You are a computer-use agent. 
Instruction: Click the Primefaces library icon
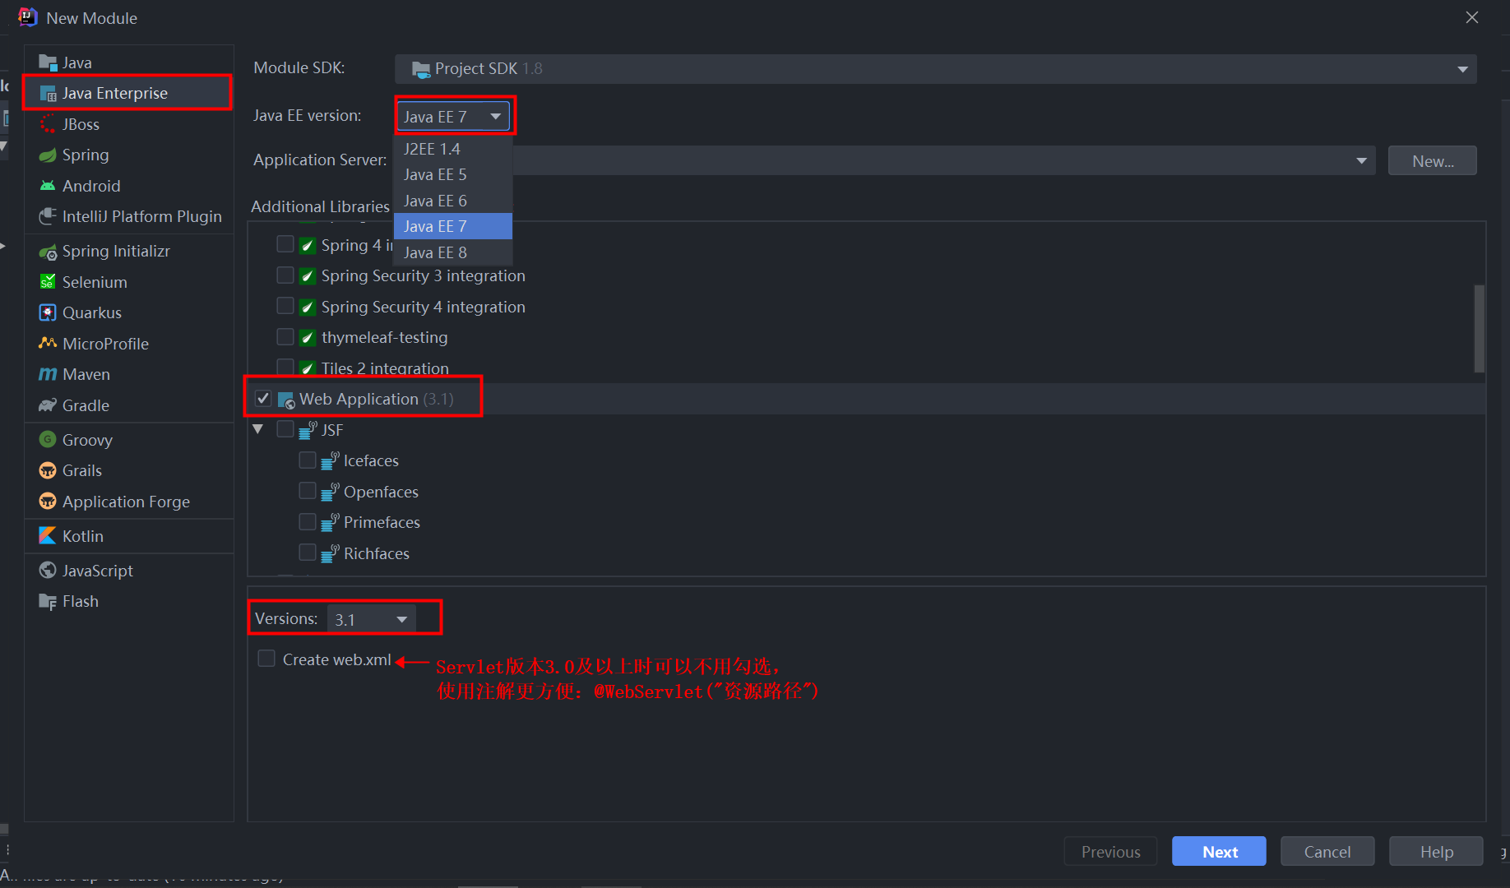(330, 522)
